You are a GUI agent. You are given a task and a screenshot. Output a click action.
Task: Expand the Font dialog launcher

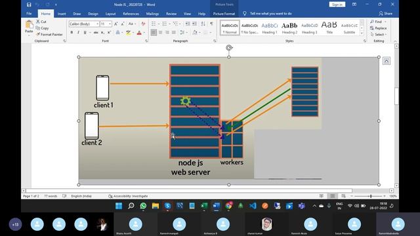click(x=146, y=41)
